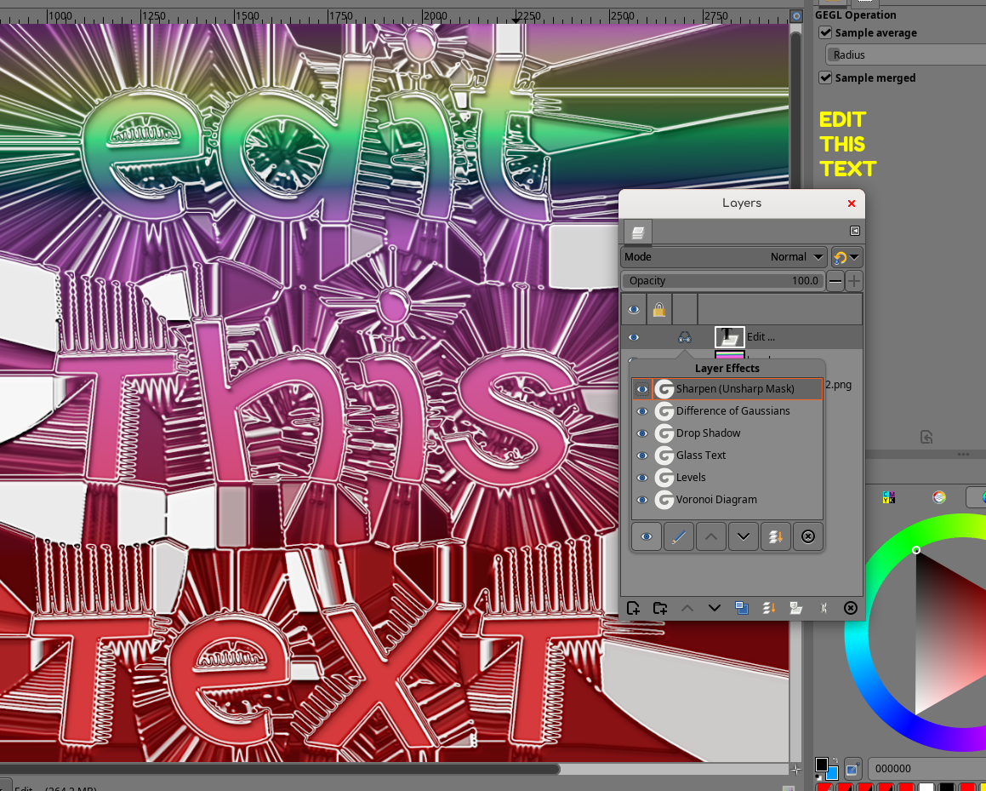Select the Voronoi Diagram effect row

727,499
